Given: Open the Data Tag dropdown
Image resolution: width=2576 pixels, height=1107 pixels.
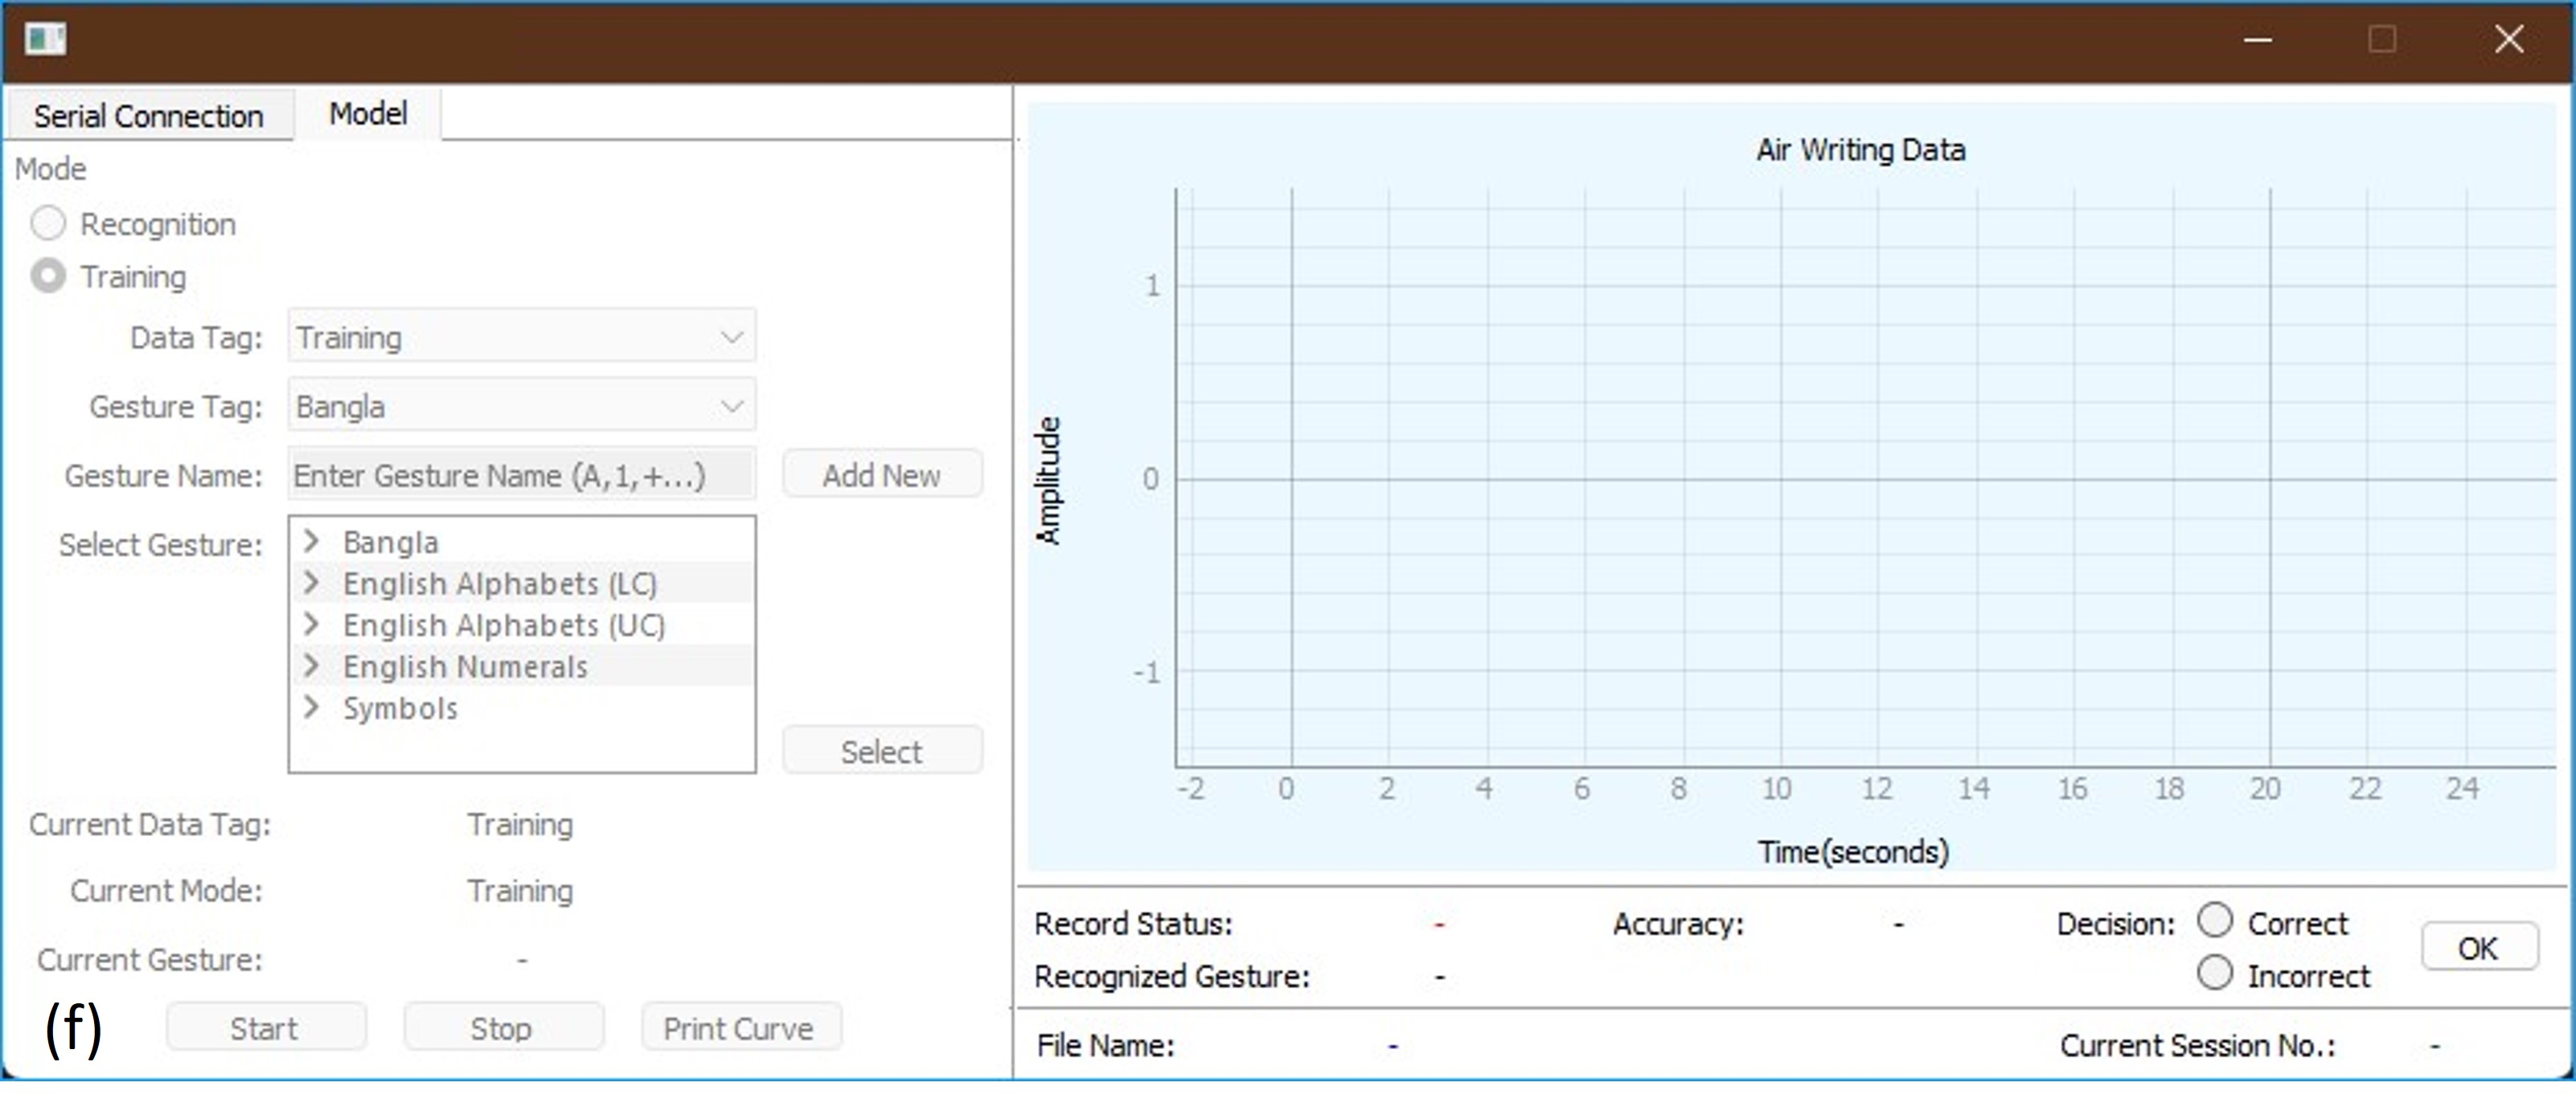Looking at the screenshot, I should 521,337.
